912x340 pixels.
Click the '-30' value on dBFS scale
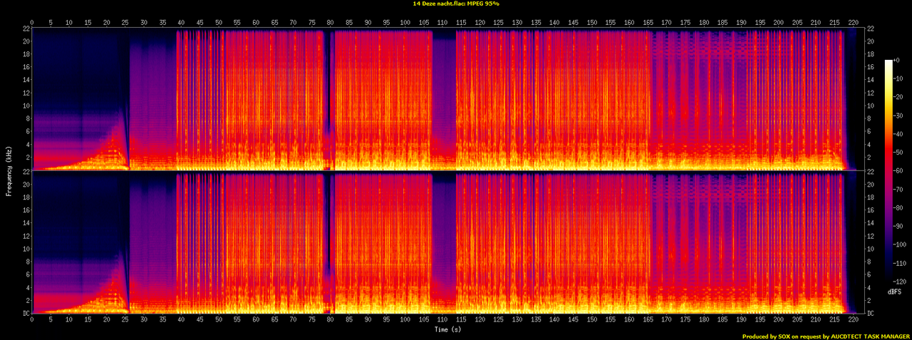coord(898,116)
